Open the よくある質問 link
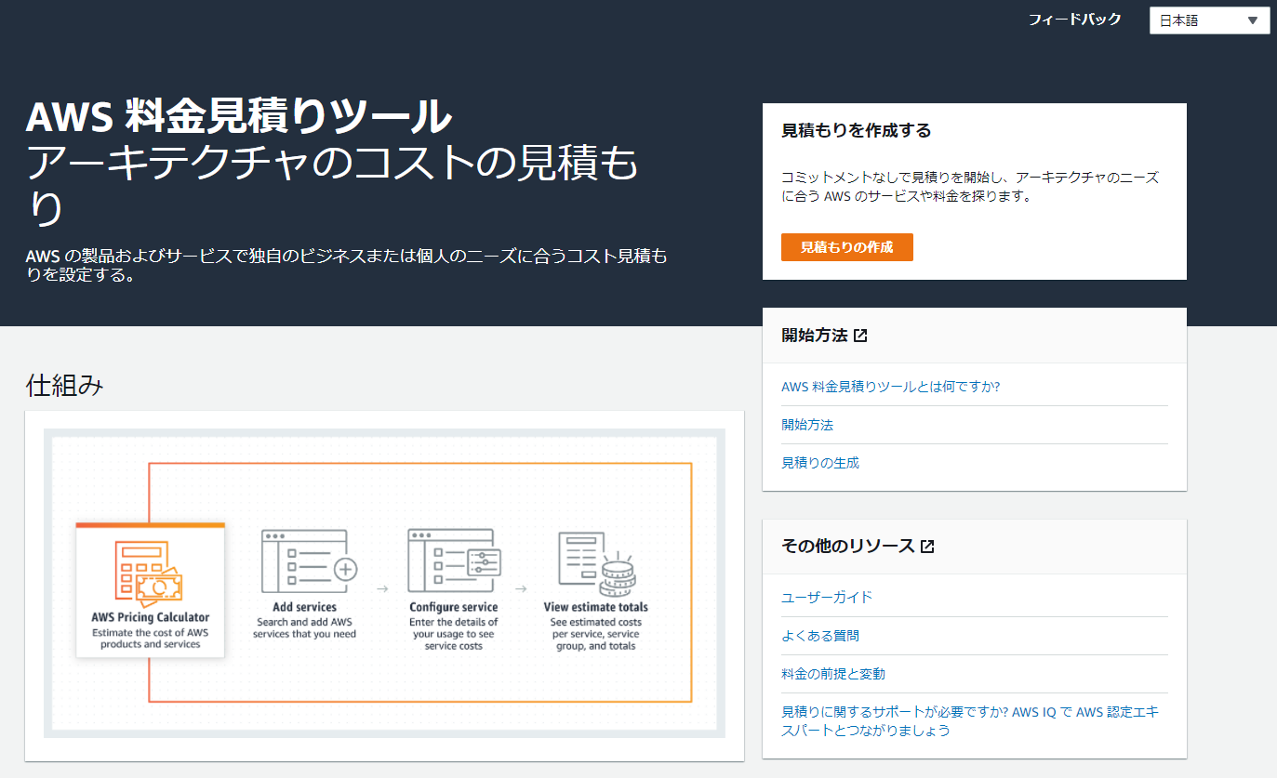The image size is (1277, 778). tap(820, 636)
